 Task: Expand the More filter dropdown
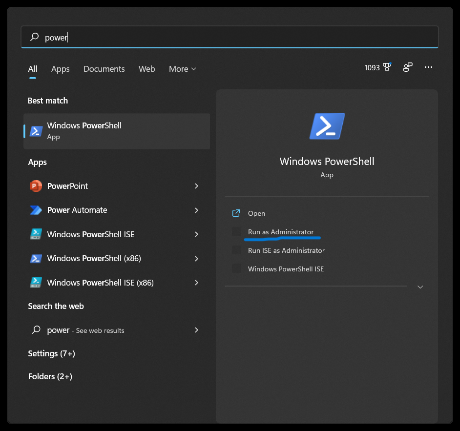pyautogui.click(x=182, y=69)
